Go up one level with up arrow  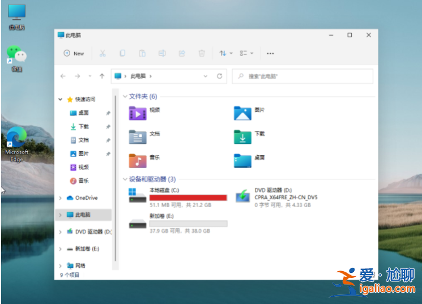click(x=102, y=76)
